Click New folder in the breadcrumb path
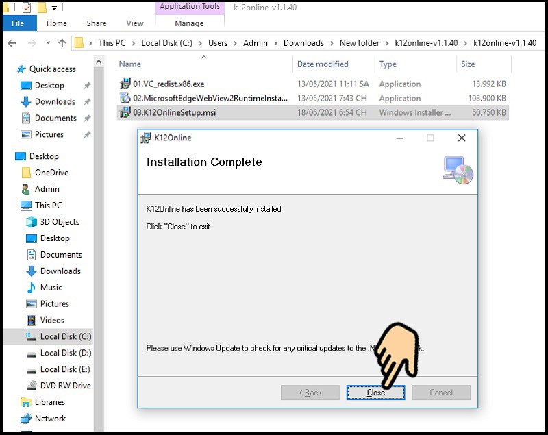Screen dimensions: 548x435 tap(359, 43)
